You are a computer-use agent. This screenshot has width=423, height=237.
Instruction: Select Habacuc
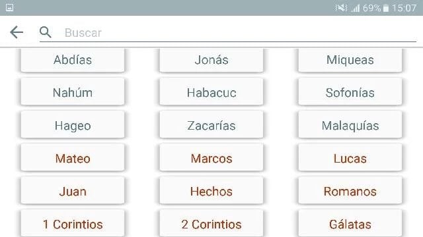211,92
